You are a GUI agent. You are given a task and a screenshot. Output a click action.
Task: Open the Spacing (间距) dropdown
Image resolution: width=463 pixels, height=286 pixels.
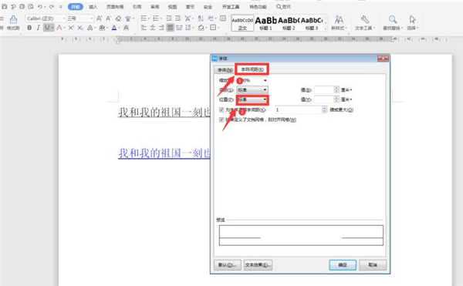coord(252,89)
